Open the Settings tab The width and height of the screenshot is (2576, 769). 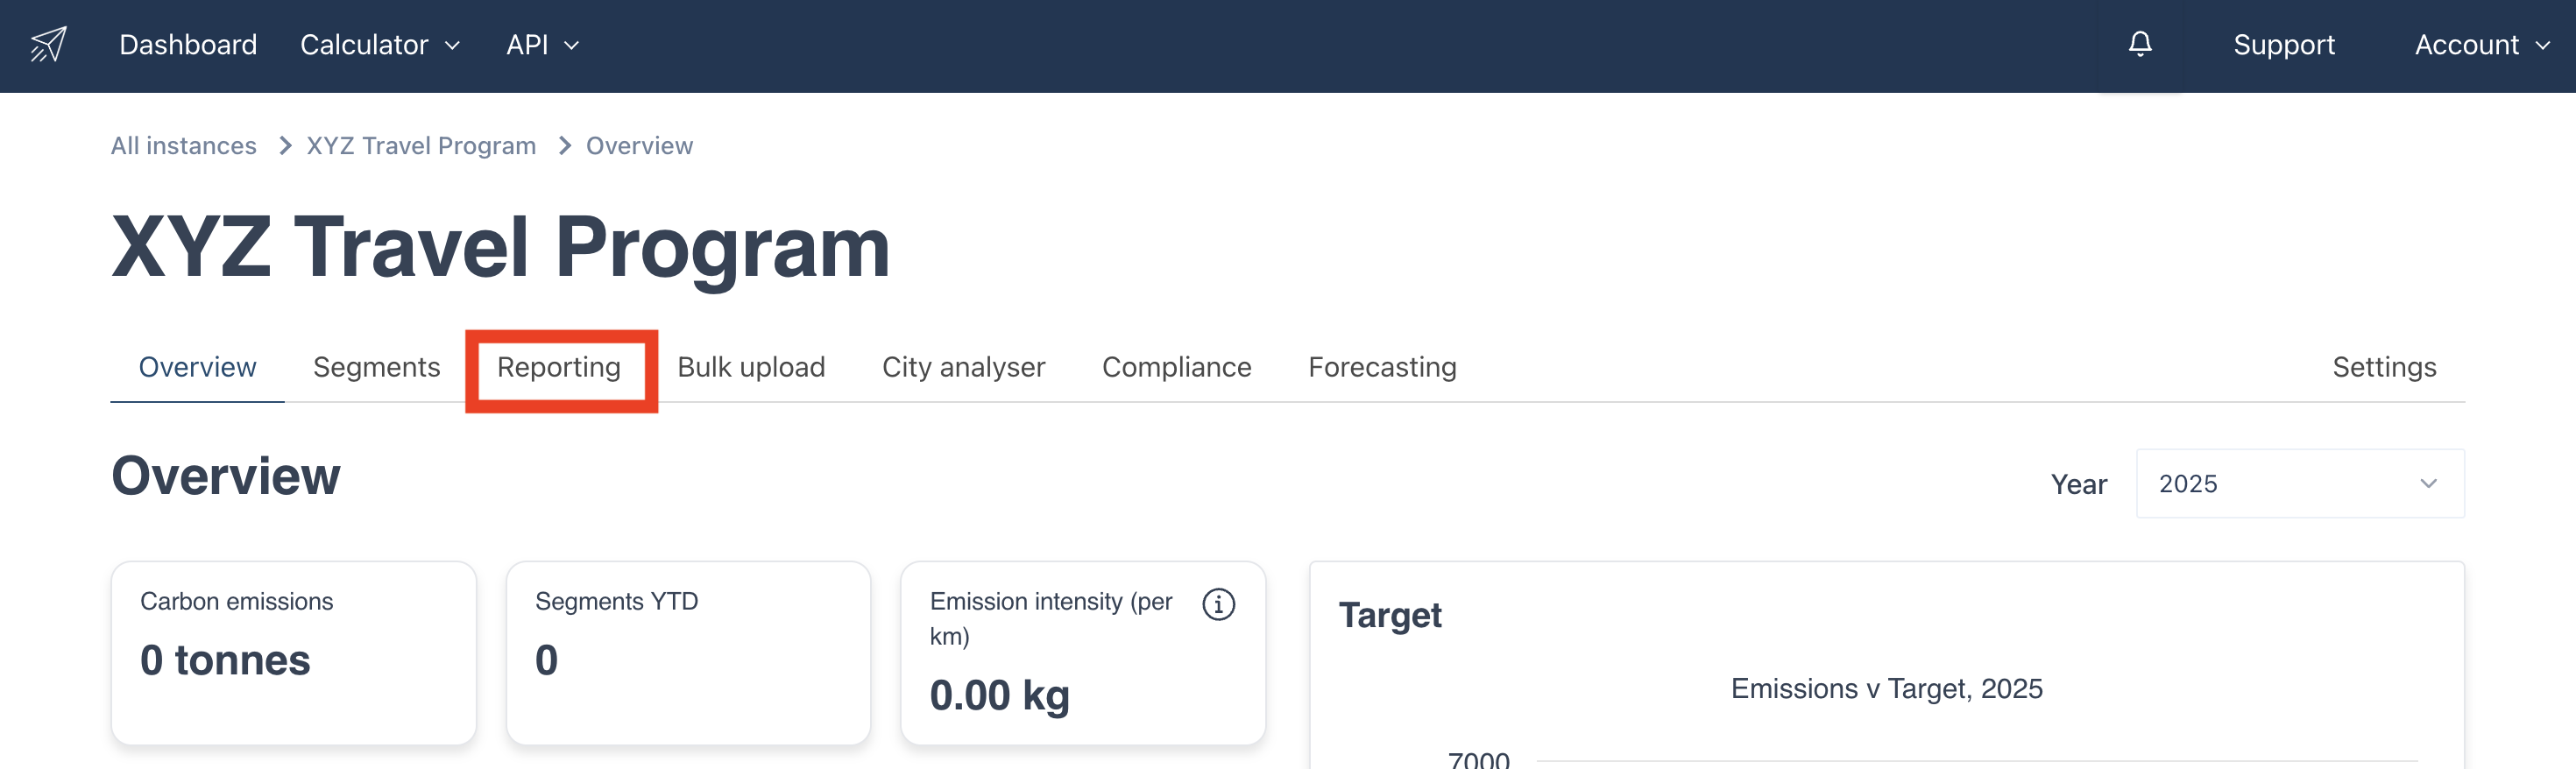pyautogui.click(x=2384, y=367)
